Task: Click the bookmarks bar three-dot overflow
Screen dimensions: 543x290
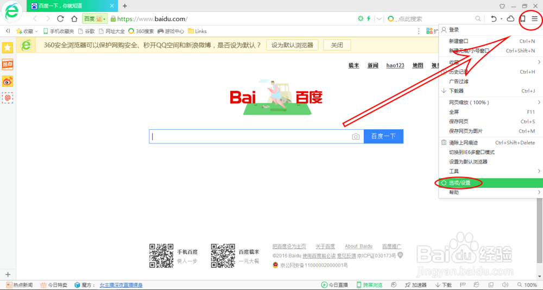Action: (419, 31)
